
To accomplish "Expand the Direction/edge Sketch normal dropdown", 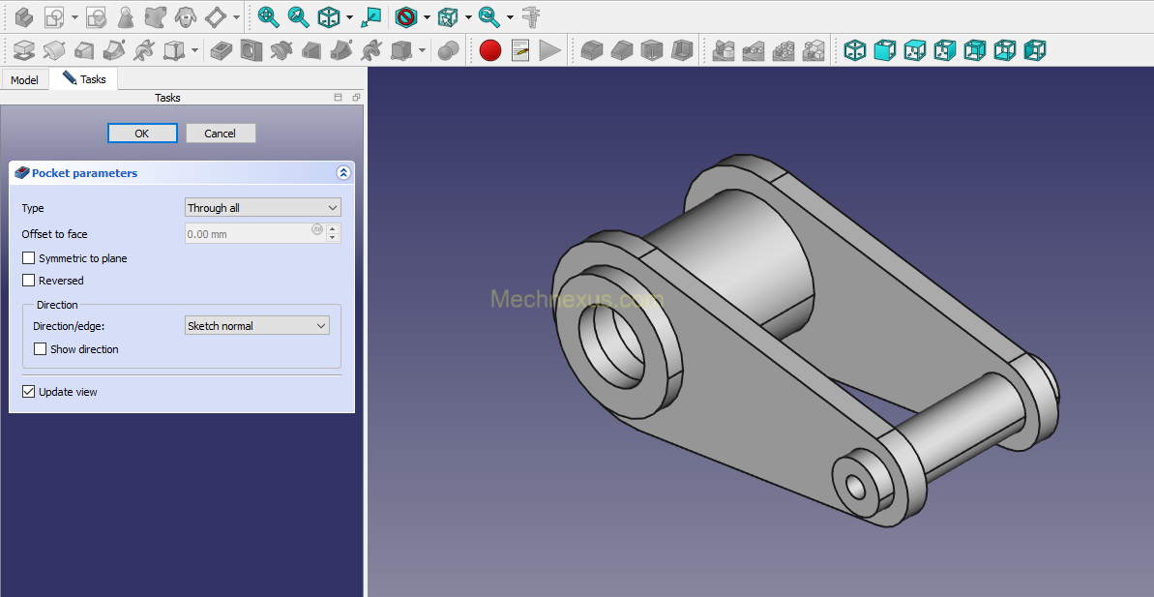I will click(256, 326).
